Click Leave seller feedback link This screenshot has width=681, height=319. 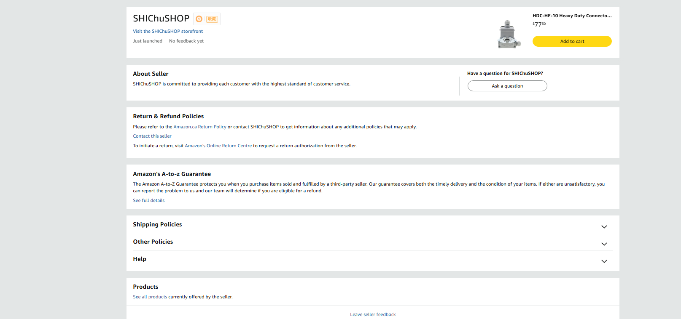click(x=373, y=314)
